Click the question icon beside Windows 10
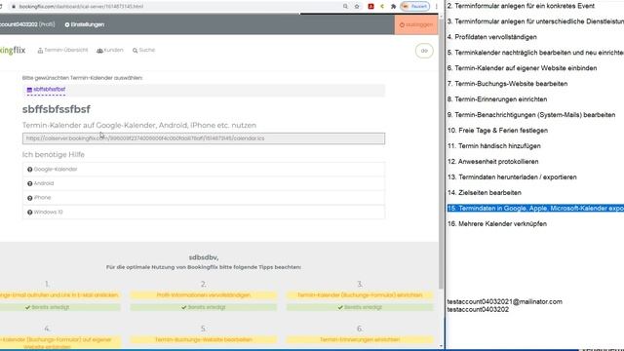Screen dimensions: 624x351 [x=30, y=213]
